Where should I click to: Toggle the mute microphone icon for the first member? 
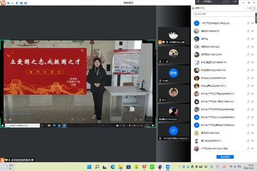pyautogui.click(x=248, y=23)
